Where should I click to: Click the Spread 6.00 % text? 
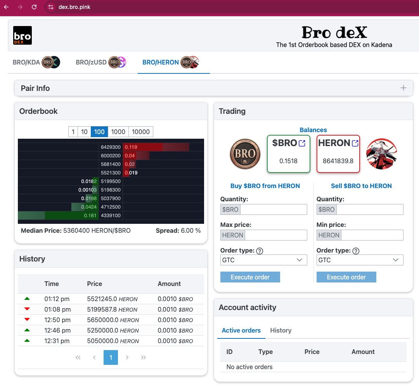(x=178, y=230)
